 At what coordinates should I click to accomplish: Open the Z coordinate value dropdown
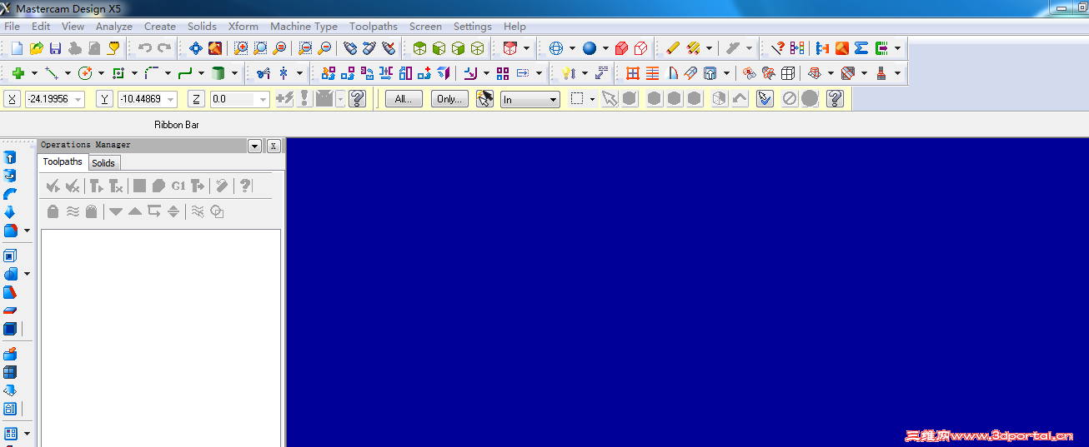(x=263, y=100)
